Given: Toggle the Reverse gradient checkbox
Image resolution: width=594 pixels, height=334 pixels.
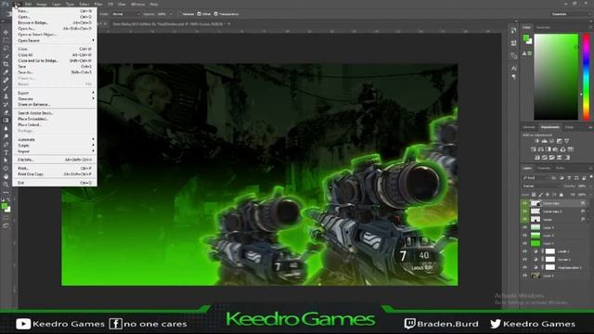Looking at the screenshot, I should coord(179,14).
